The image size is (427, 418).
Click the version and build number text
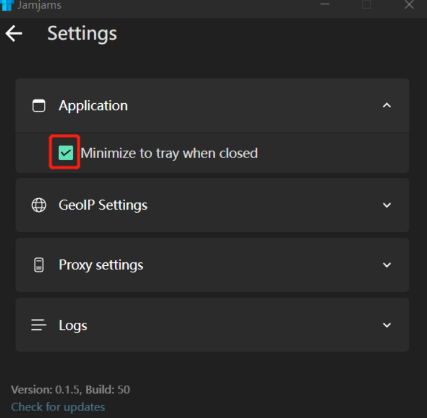(70, 390)
